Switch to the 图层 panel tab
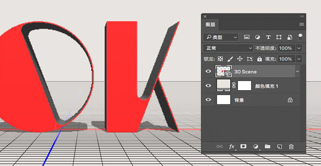This screenshot has width=321, height=166. click(210, 25)
